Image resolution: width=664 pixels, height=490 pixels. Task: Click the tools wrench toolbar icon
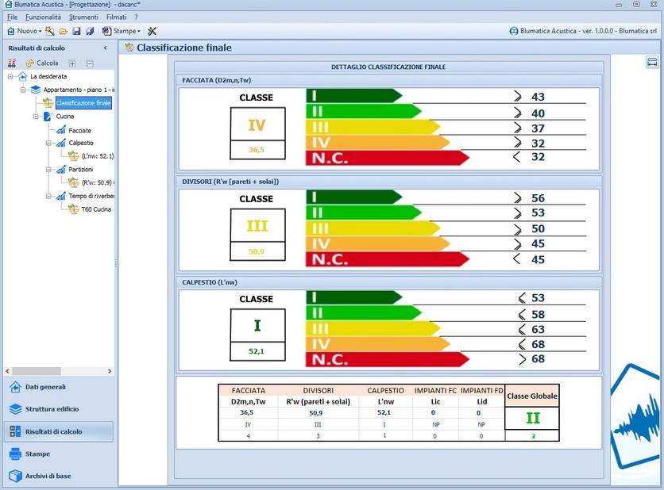(x=152, y=31)
